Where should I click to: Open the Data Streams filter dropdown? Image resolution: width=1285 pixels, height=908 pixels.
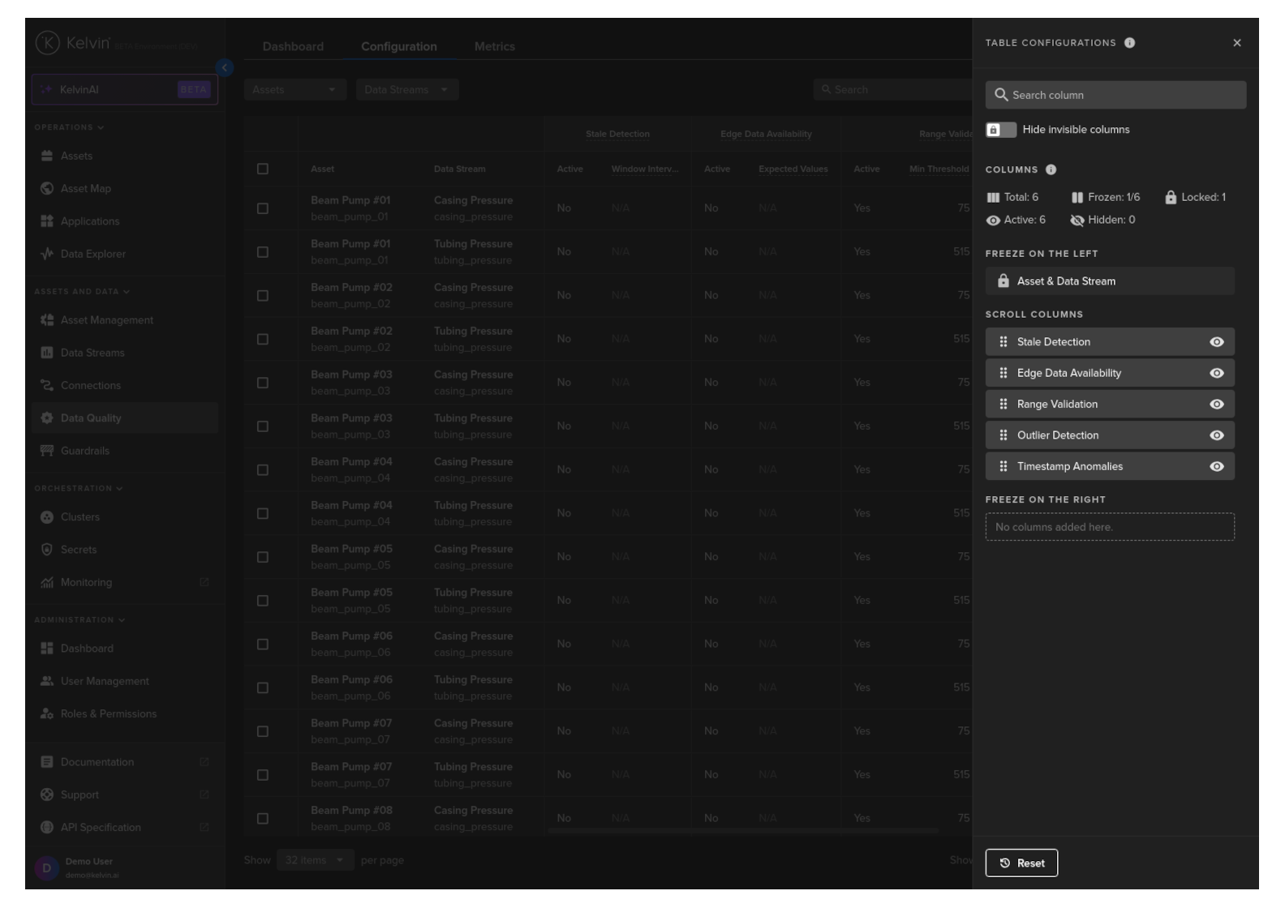point(406,90)
